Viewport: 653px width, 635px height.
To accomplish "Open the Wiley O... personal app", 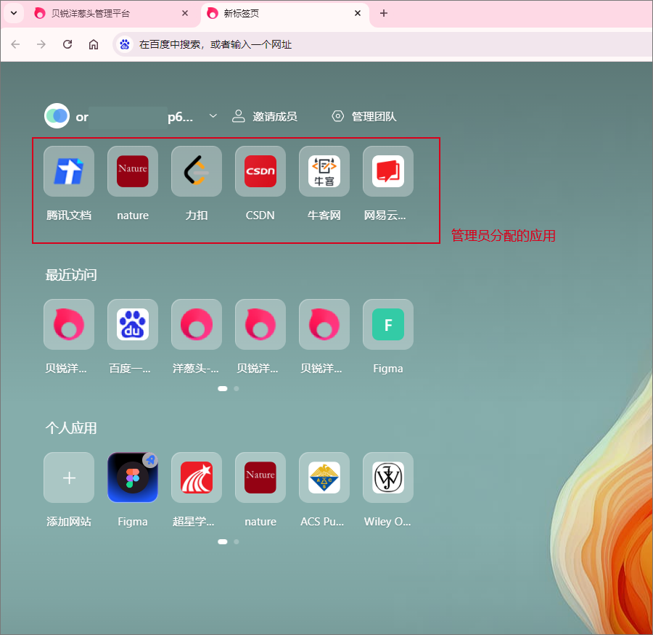I will pyautogui.click(x=388, y=478).
